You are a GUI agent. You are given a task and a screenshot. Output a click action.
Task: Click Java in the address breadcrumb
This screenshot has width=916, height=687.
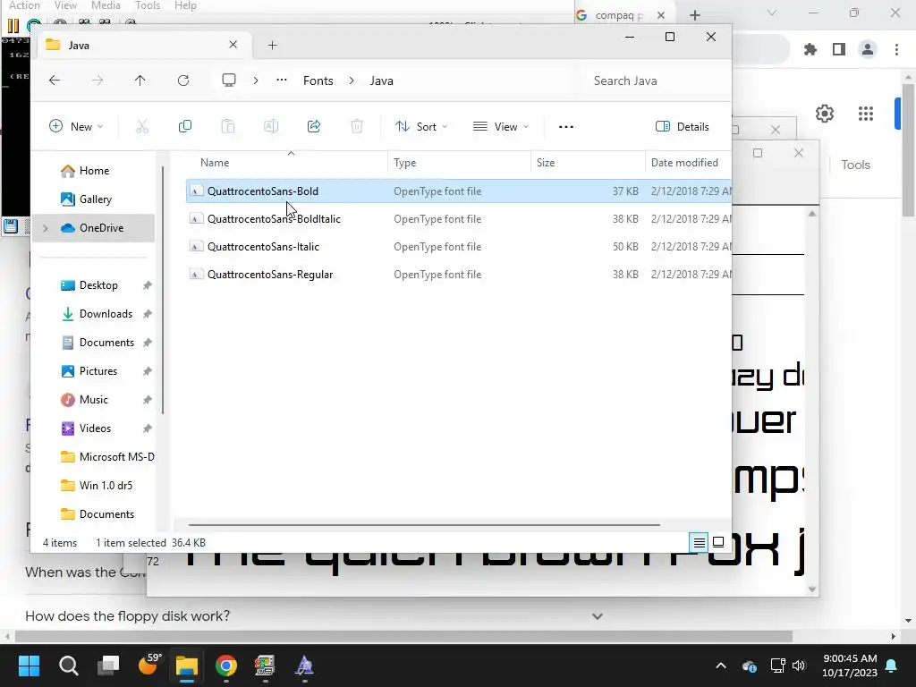pyautogui.click(x=381, y=81)
